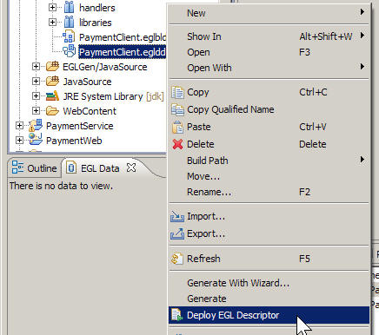Select Move... in the context menu
This screenshot has height=335, width=379.
click(269, 176)
